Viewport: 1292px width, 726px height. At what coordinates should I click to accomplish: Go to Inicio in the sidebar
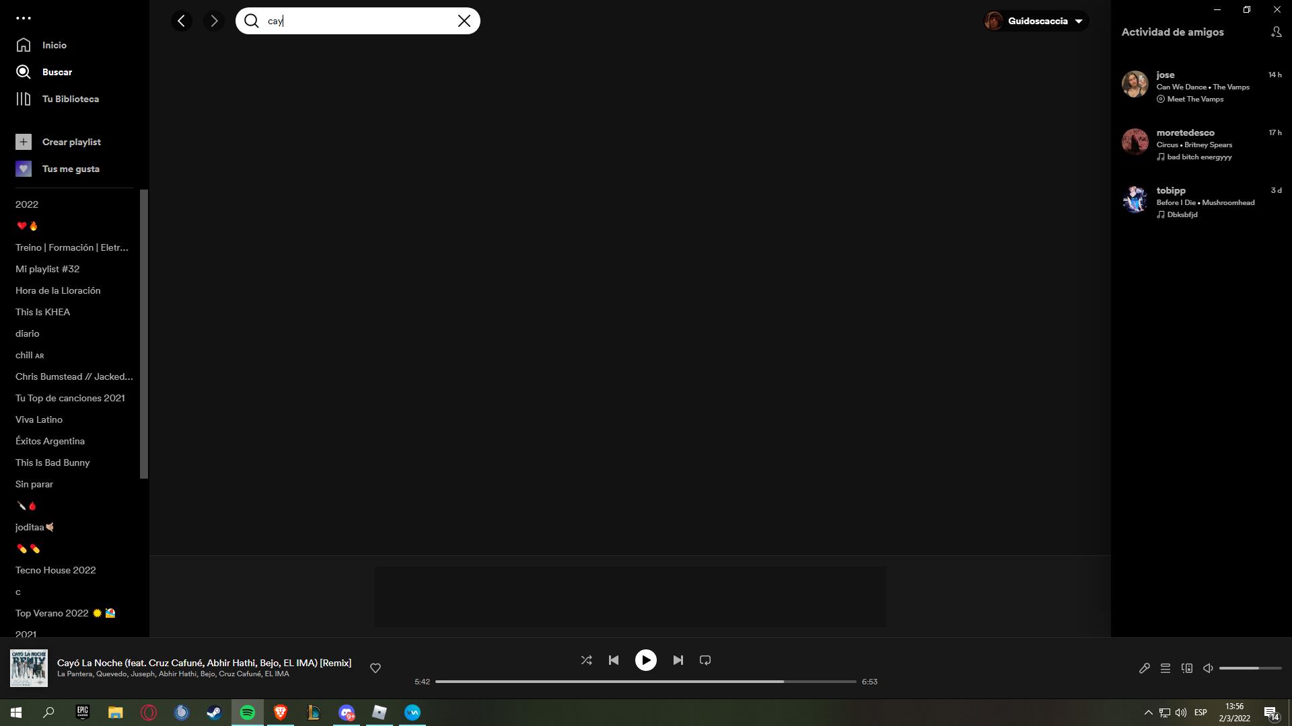coord(54,45)
